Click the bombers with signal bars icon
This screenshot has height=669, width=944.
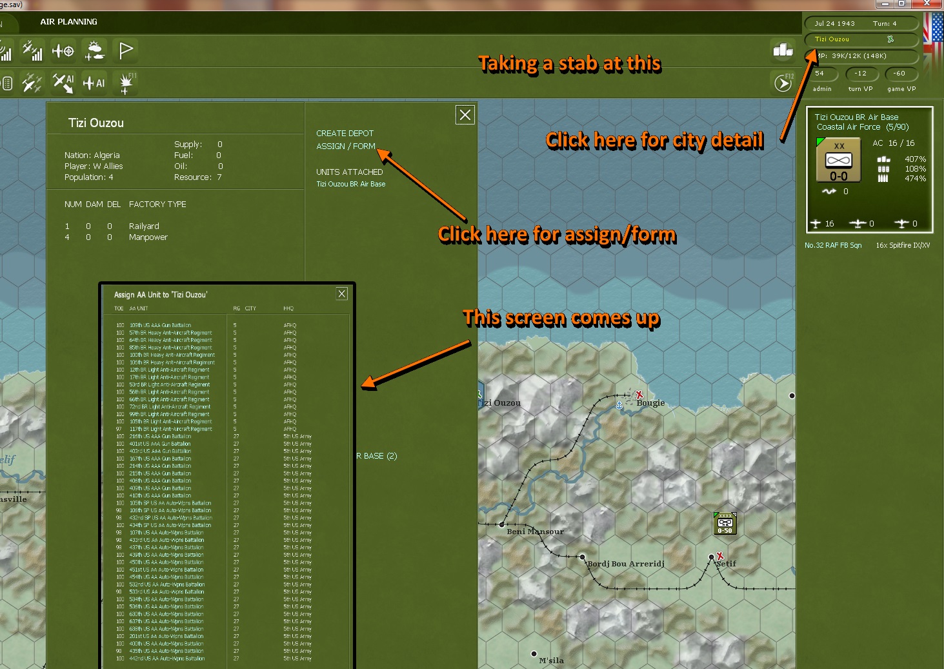tap(32, 50)
